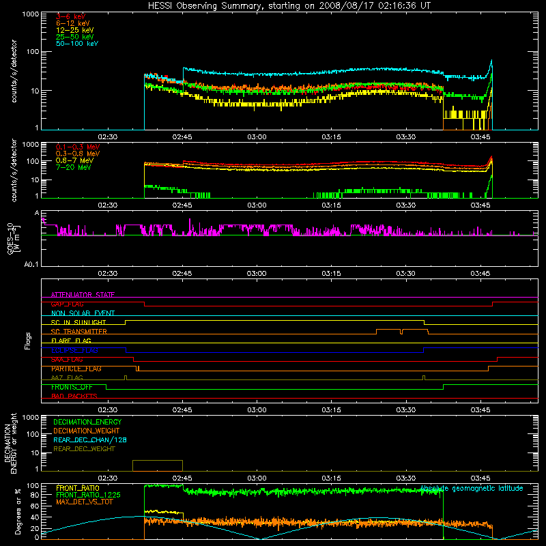Click the 03:00 tick under the keV panel
The image size is (546, 546).
(x=257, y=137)
